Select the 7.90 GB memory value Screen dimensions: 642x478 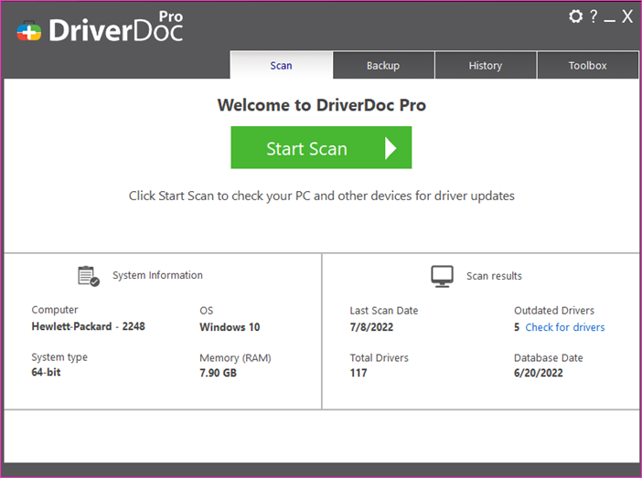218,373
